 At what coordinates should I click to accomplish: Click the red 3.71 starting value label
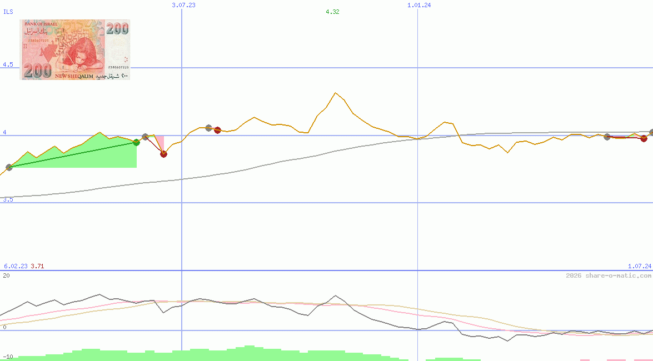(37, 266)
